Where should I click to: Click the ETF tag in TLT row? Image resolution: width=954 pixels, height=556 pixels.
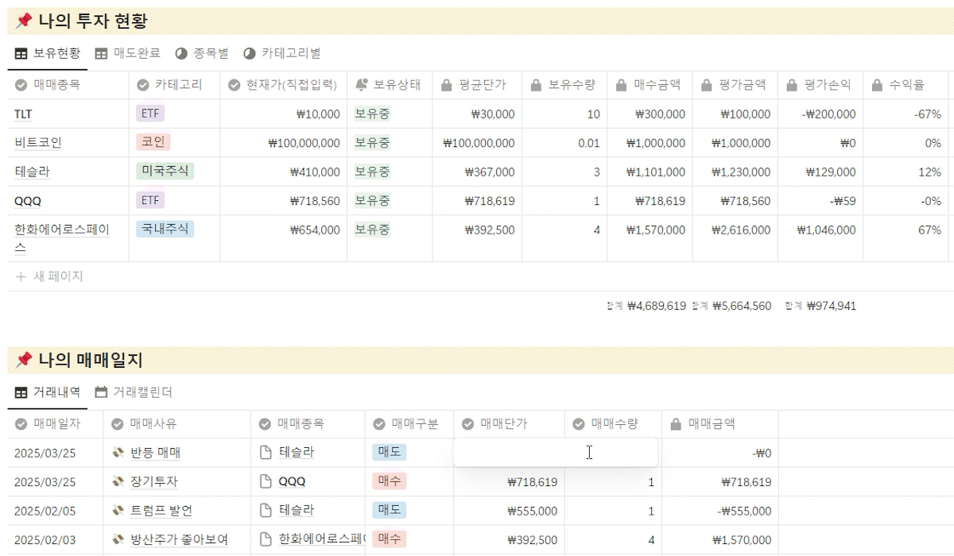(150, 114)
